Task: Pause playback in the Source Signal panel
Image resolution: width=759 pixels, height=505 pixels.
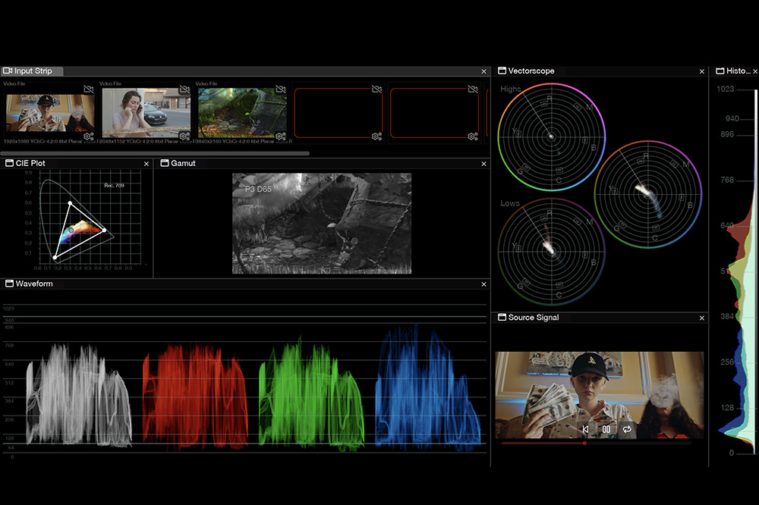Action: 606,429
